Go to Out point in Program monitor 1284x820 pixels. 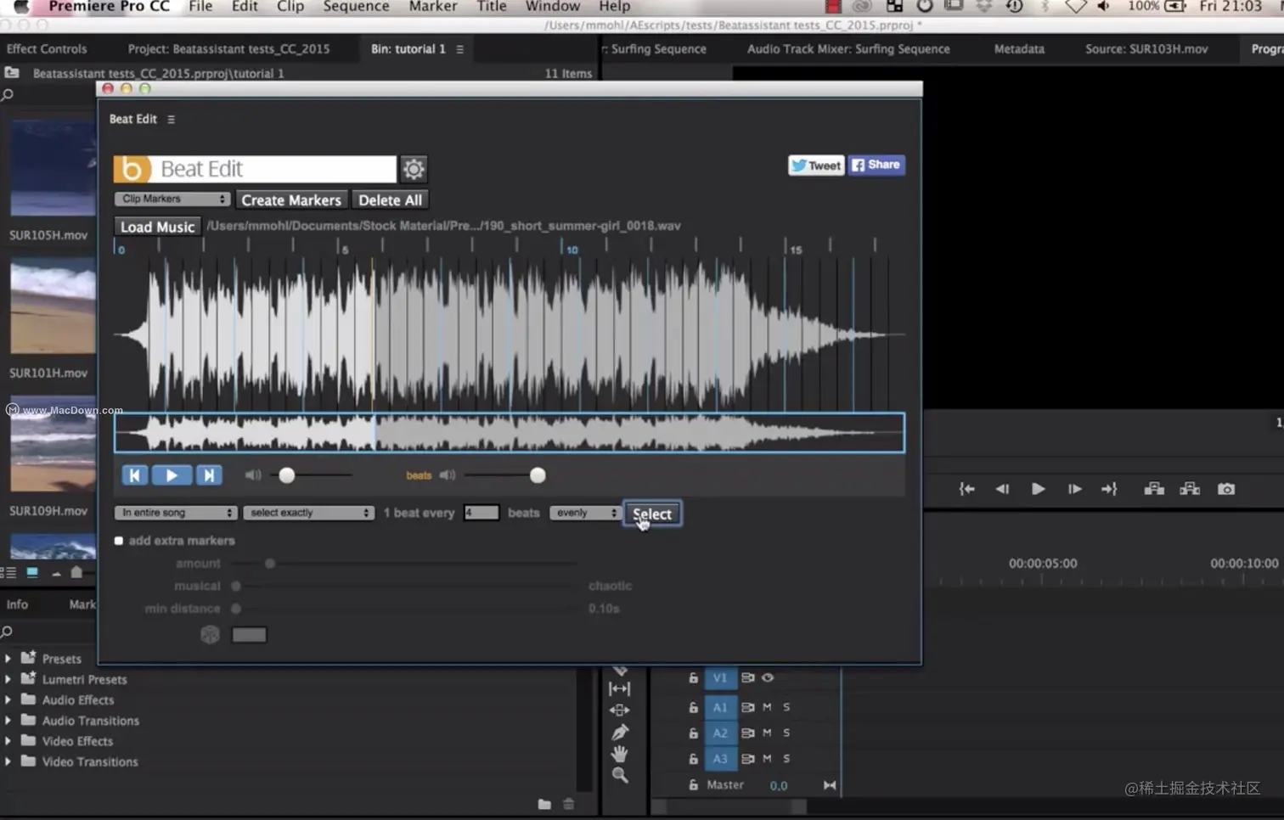tap(1109, 489)
